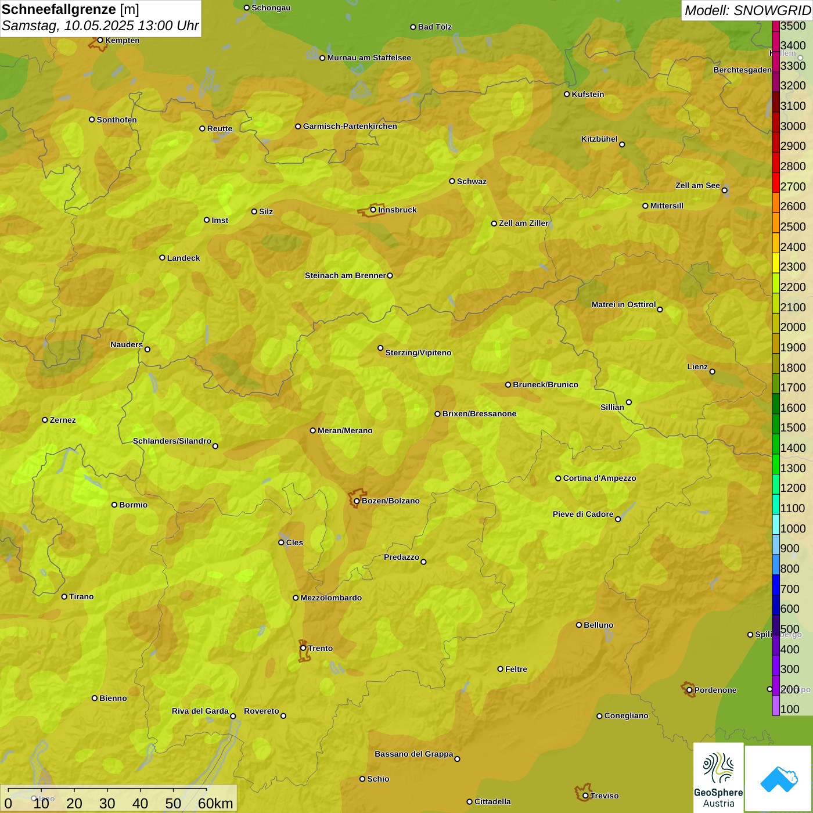Click the Zell am See label

pyautogui.click(x=697, y=185)
